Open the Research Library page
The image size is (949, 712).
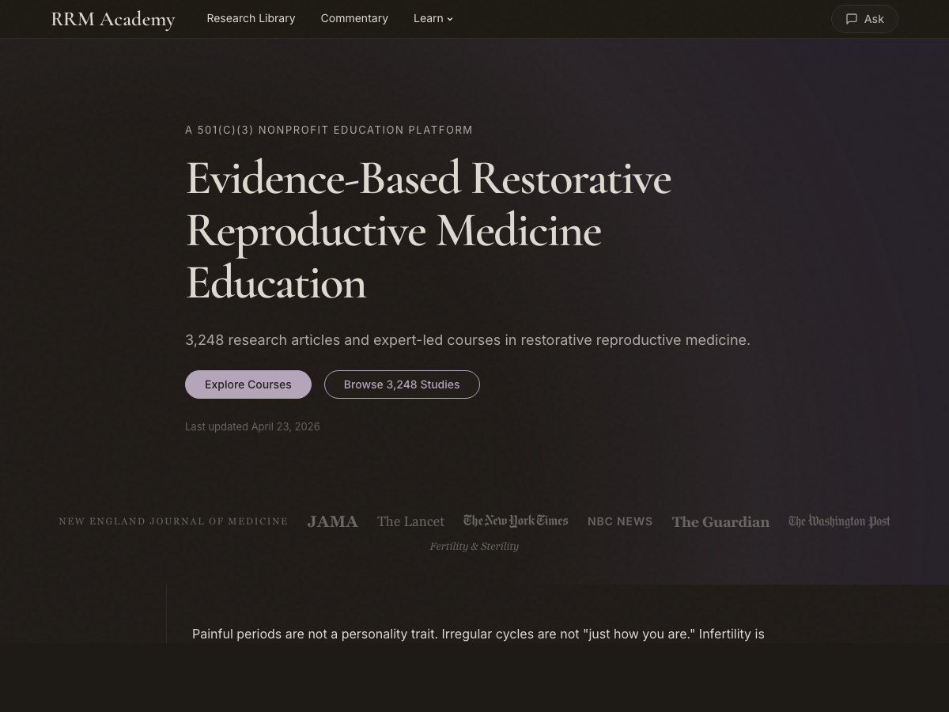click(251, 18)
